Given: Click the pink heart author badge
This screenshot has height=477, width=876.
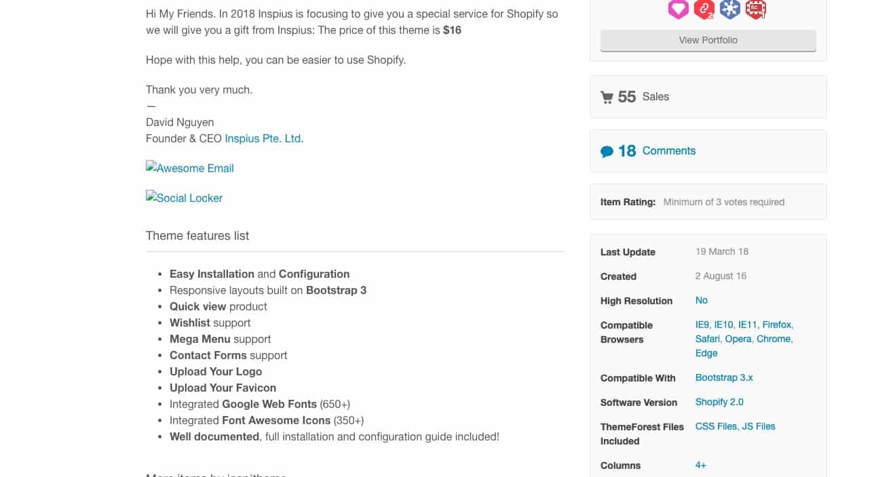Looking at the screenshot, I should (x=678, y=9).
